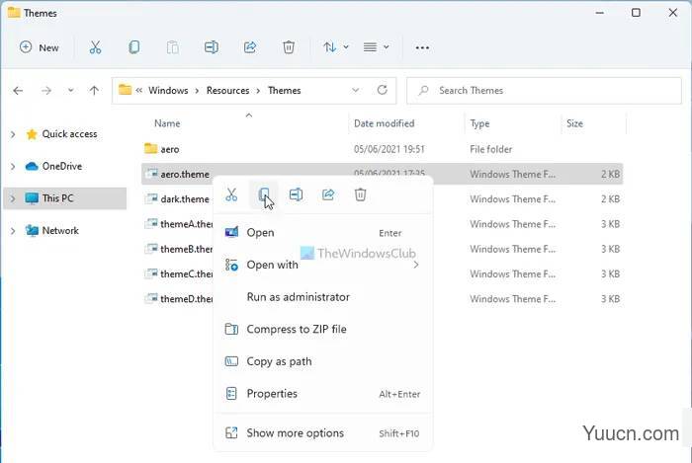Open the See more ellipsis menu
The height and width of the screenshot is (463, 692).
click(x=422, y=47)
